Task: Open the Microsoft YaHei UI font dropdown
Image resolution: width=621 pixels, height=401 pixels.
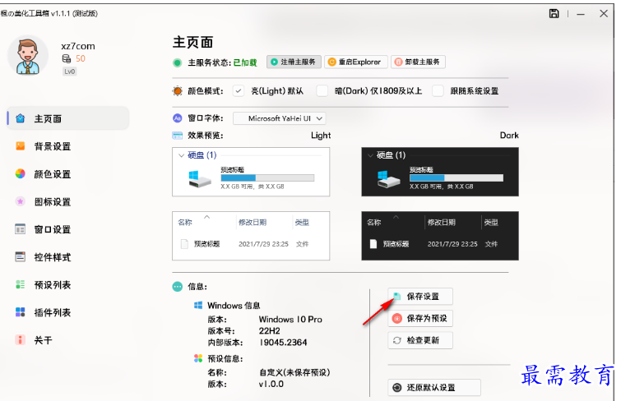Action: click(x=280, y=118)
